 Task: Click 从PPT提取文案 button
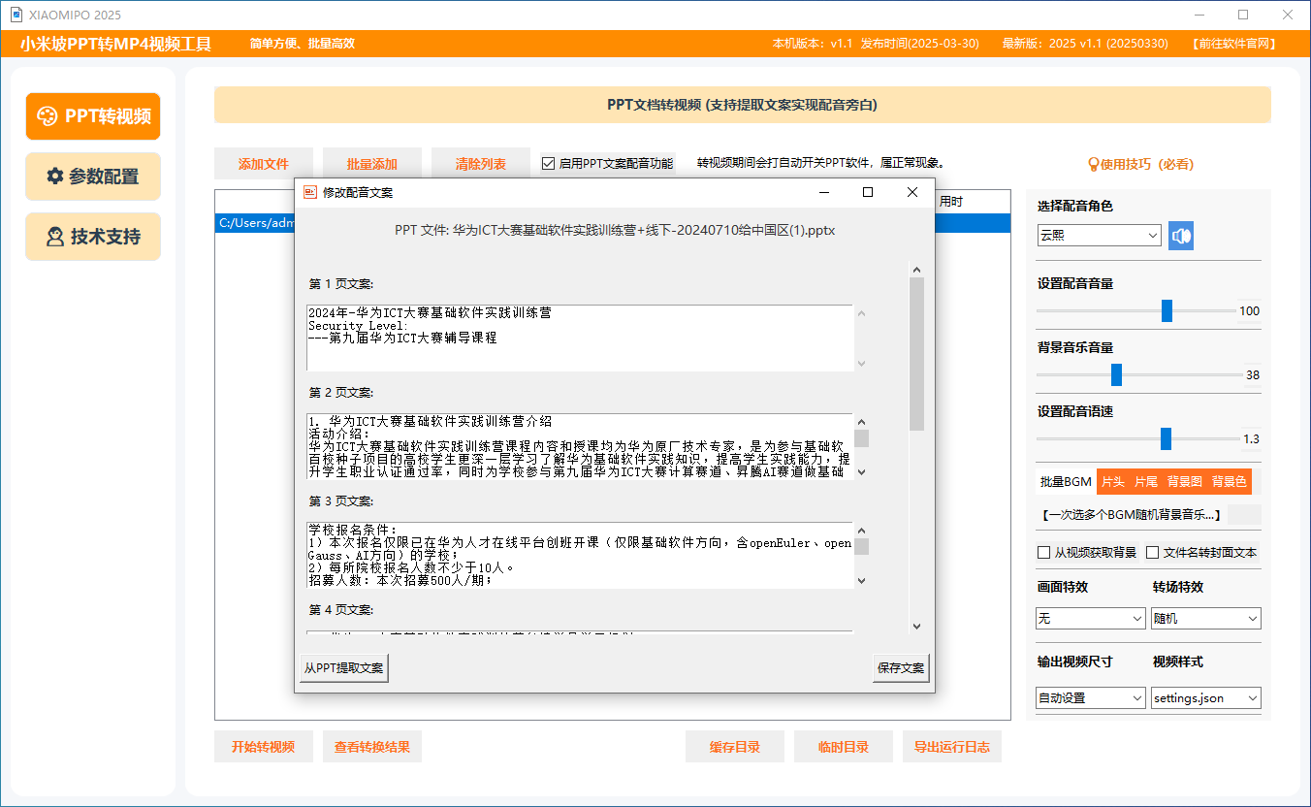[343, 668]
